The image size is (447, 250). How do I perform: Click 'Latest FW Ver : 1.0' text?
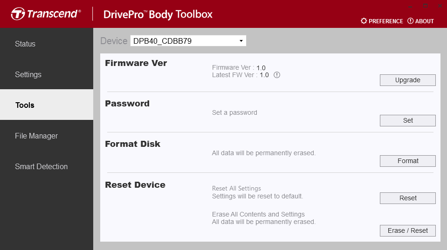click(x=241, y=75)
